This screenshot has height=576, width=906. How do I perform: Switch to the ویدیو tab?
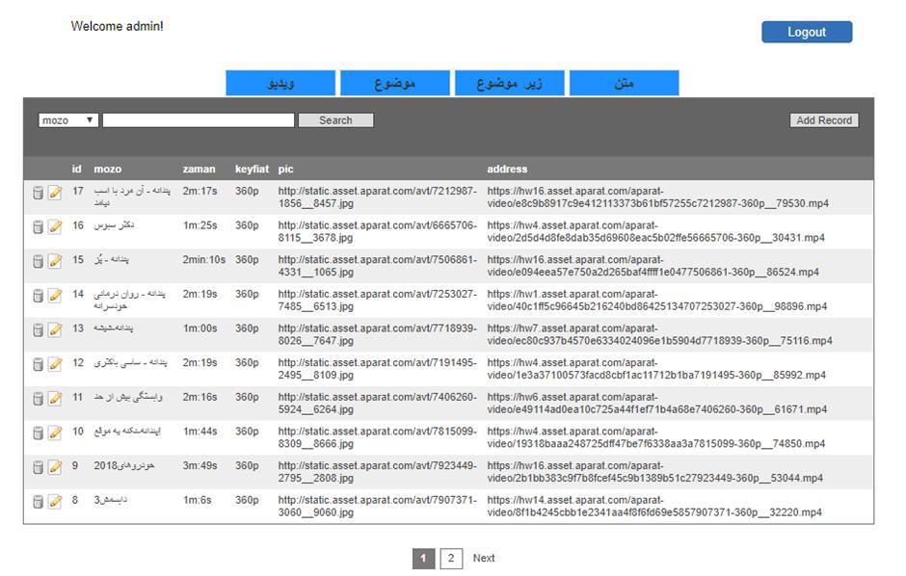[280, 84]
